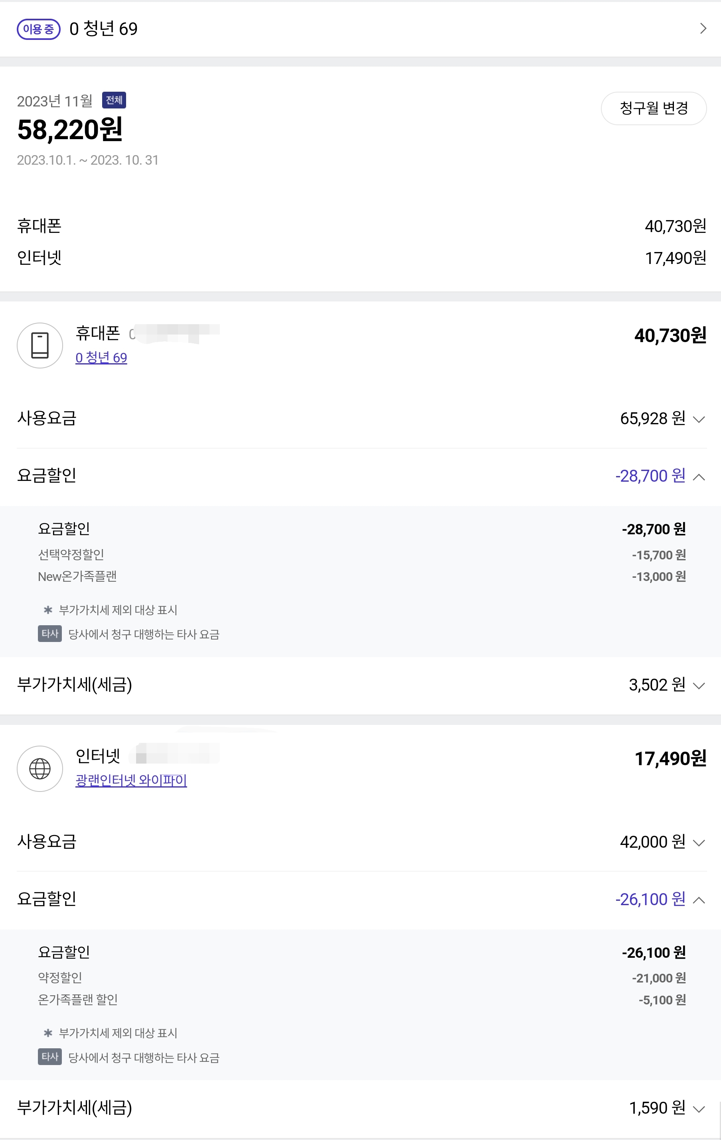This screenshot has height=1140, width=721.
Task: Click the 0 청년 69 plan title at top
Action: pyautogui.click(x=103, y=30)
